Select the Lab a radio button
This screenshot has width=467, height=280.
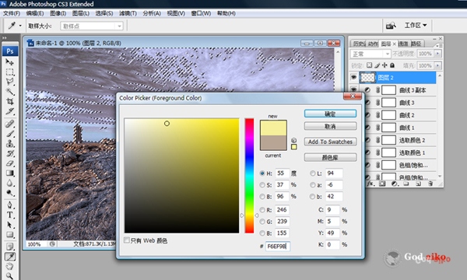coord(312,185)
